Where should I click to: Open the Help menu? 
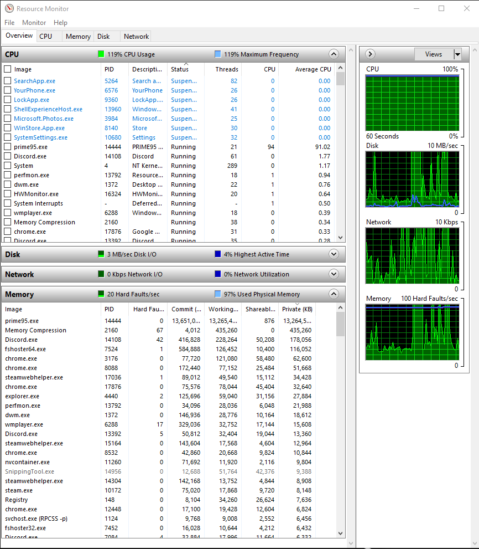coord(60,22)
